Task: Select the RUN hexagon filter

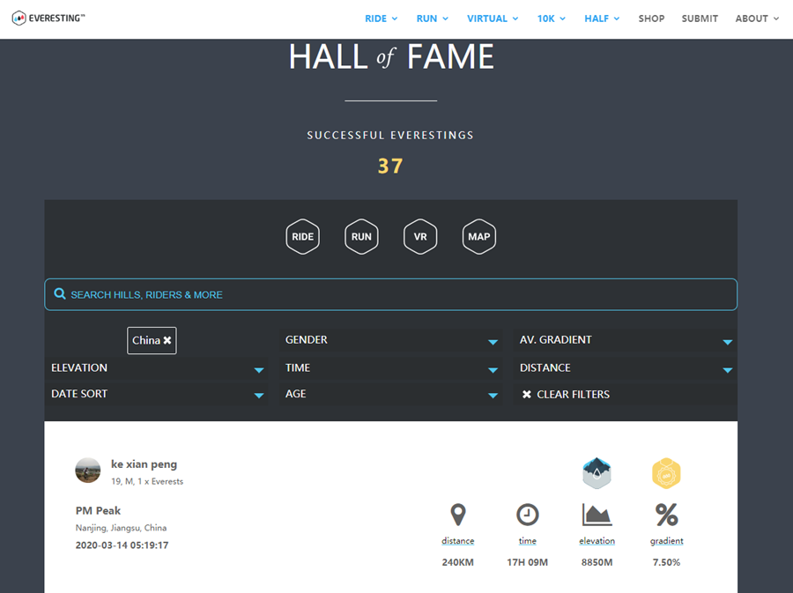Action: (361, 237)
